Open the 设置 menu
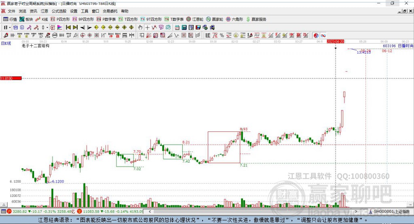414x224 pixels. coord(74,11)
